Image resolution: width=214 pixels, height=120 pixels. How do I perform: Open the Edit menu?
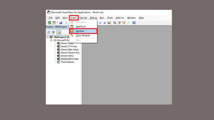point(57,18)
